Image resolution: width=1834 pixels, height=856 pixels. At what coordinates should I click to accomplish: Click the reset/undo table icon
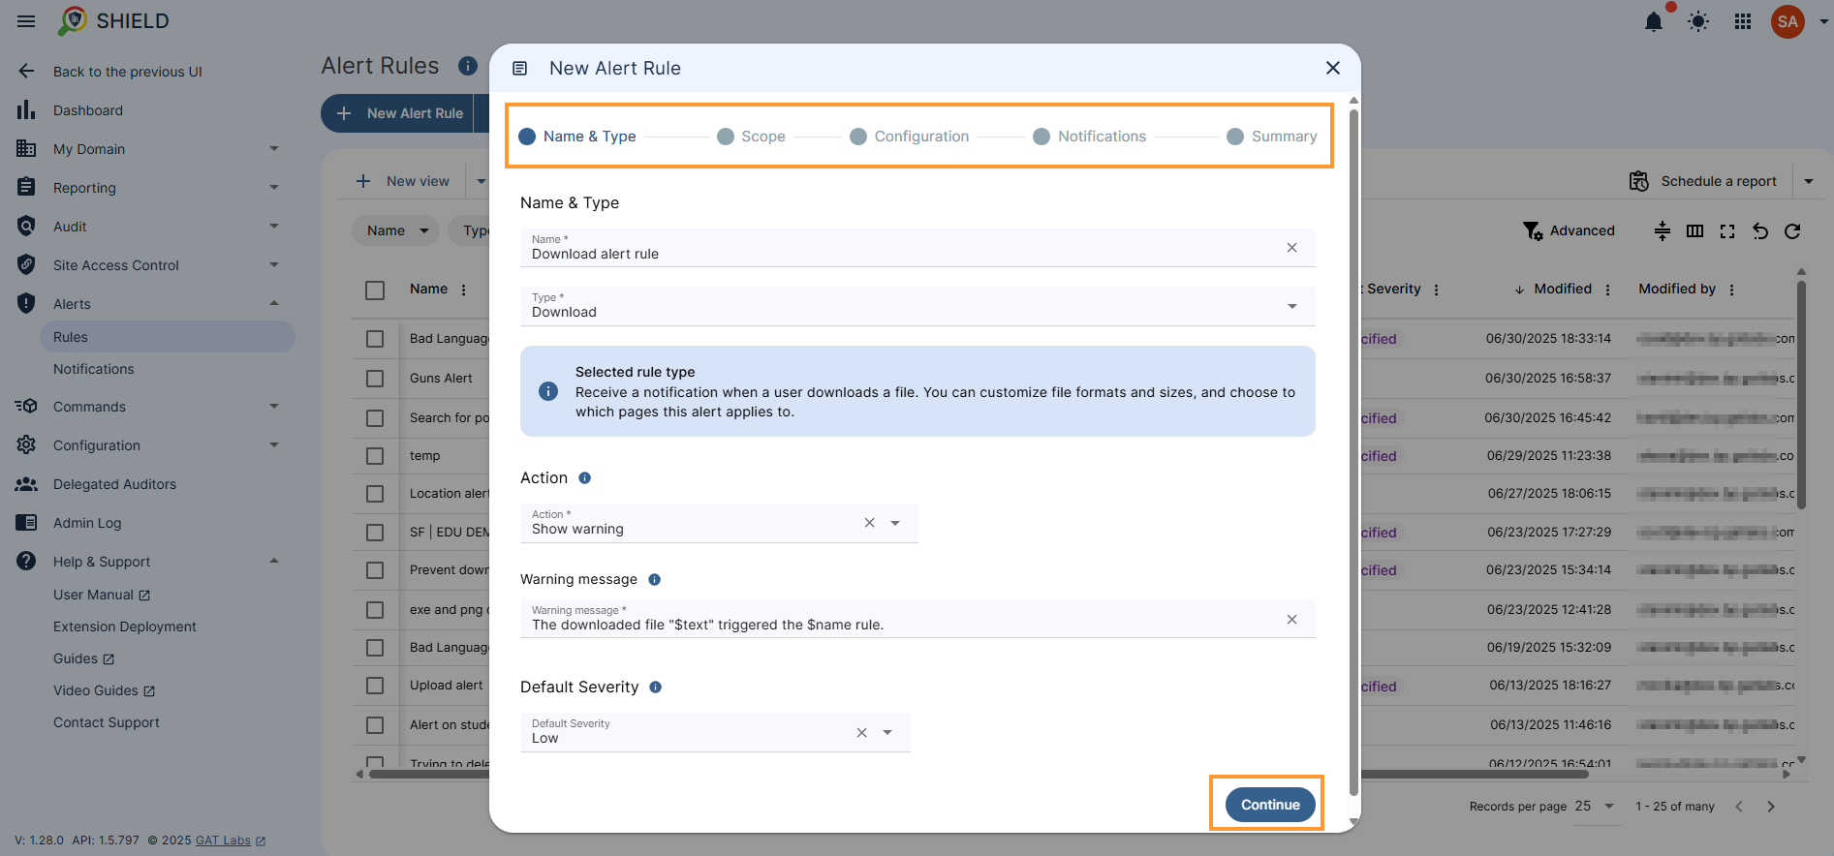coord(1760,230)
